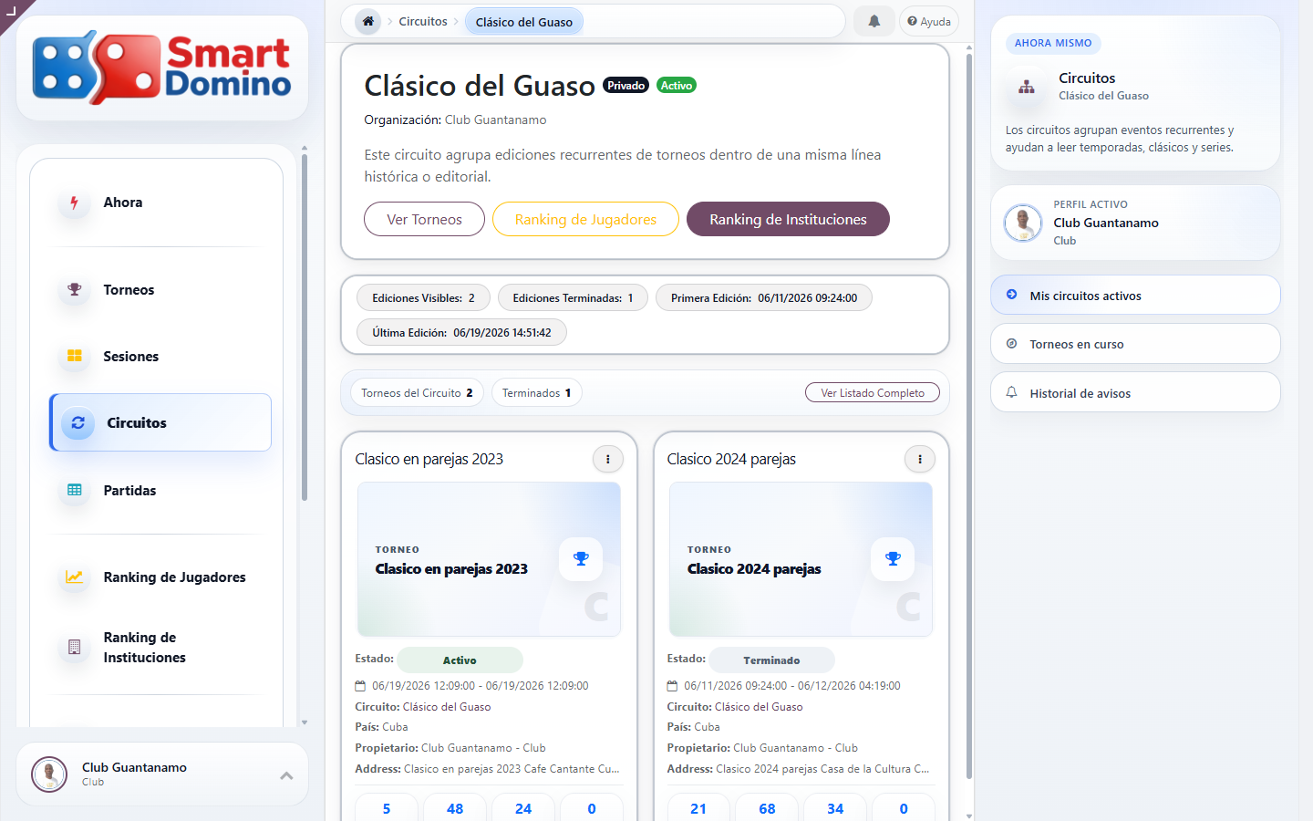
Task: Open Historial de avisos
Action: [x=1135, y=392]
